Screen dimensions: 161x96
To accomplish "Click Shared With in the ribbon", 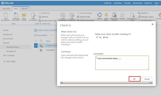I will [x=84, y=17].
